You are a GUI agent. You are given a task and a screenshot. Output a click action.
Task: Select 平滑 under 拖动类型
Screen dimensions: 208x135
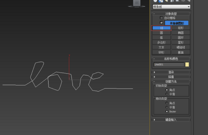point(167,107)
